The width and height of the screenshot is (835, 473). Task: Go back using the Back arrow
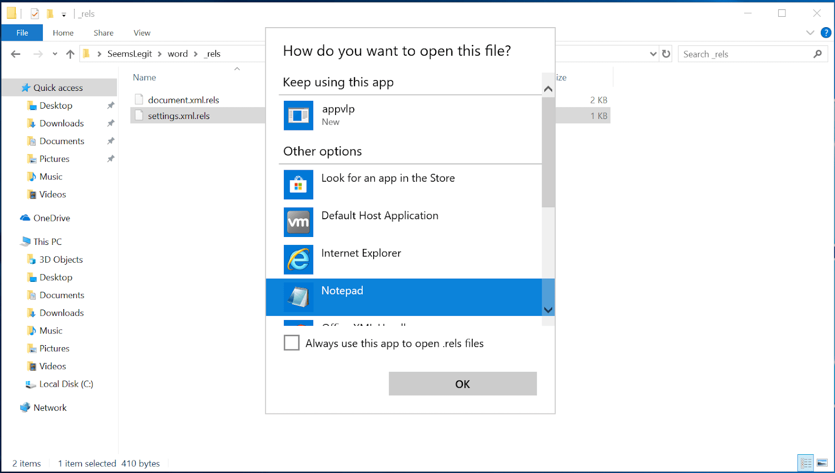click(16, 54)
